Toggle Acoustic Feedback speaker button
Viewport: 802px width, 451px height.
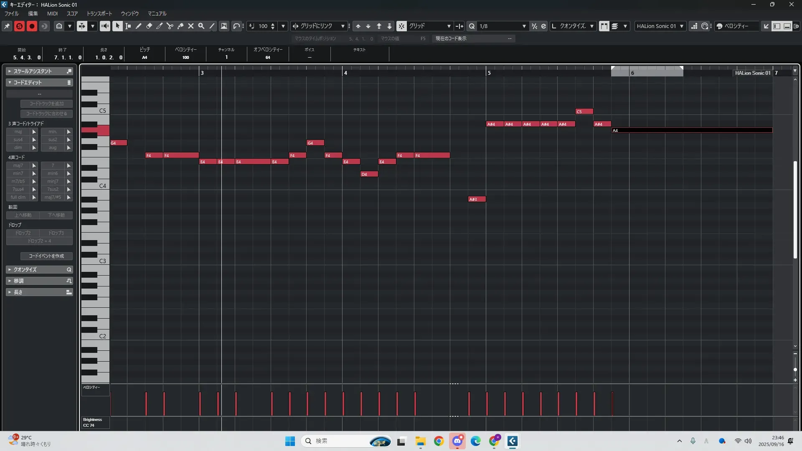(105, 26)
